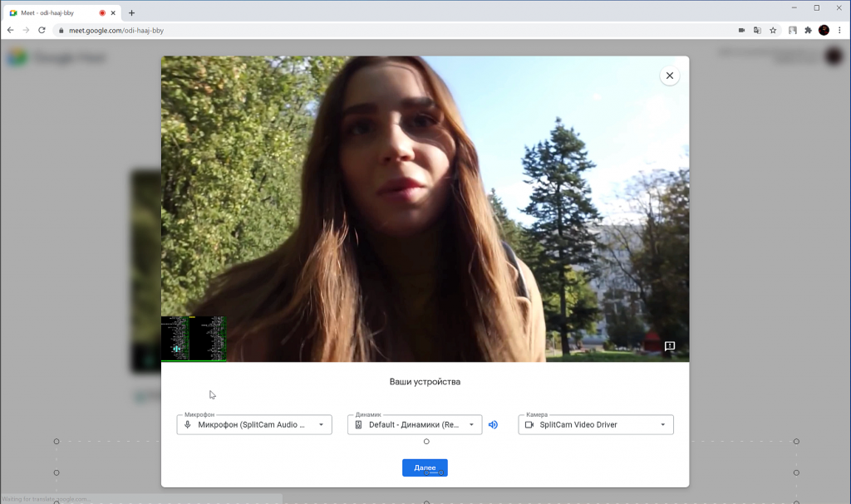The image size is (851, 504).
Task: Minimize the Chrome window
Action: pyautogui.click(x=794, y=8)
